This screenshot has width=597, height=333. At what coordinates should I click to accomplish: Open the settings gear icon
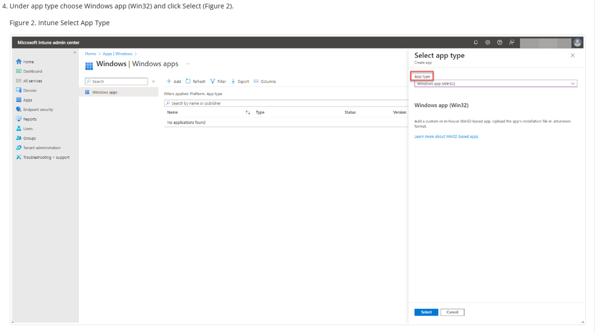point(487,42)
